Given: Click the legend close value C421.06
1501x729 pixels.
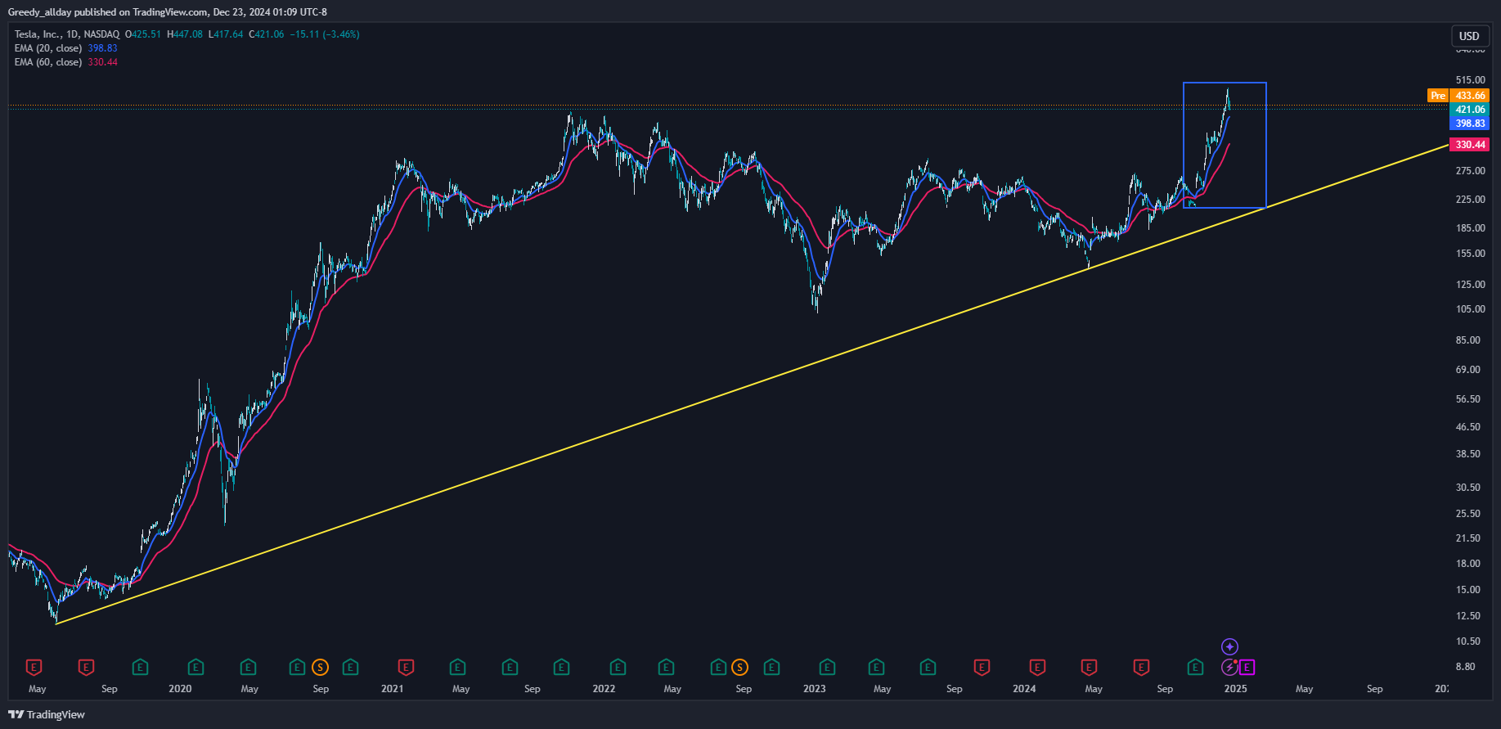Looking at the screenshot, I should (x=267, y=34).
